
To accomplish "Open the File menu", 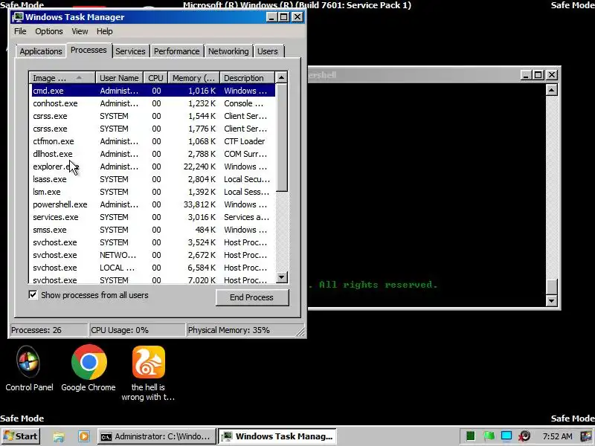I will pyautogui.click(x=20, y=31).
